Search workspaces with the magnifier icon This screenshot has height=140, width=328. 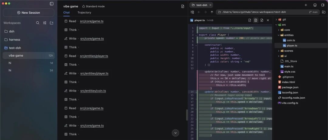(x=38, y=23)
